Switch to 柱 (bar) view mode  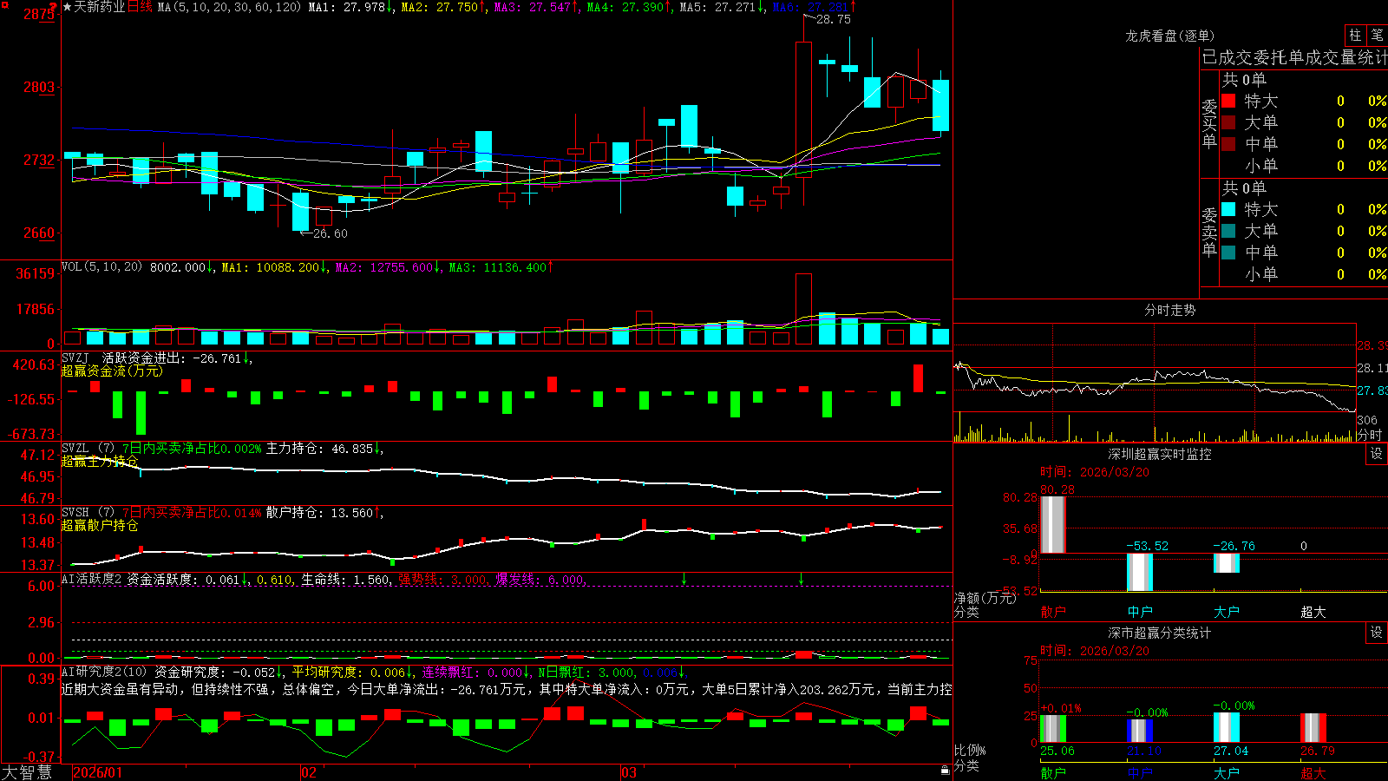1355,36
